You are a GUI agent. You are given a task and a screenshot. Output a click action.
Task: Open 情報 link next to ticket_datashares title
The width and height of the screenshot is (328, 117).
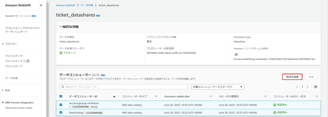point(98,16)
